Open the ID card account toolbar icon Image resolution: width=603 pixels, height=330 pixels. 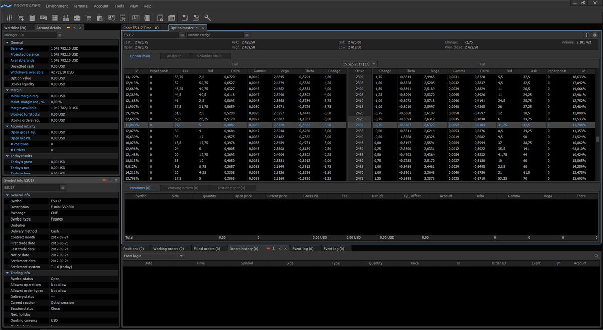[136, 18]
